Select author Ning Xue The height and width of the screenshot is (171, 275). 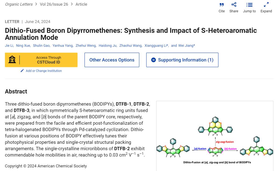[23, 45]
